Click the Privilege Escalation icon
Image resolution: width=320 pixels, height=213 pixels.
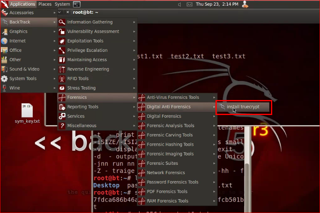pyautogui.click(x=62, y=50)
